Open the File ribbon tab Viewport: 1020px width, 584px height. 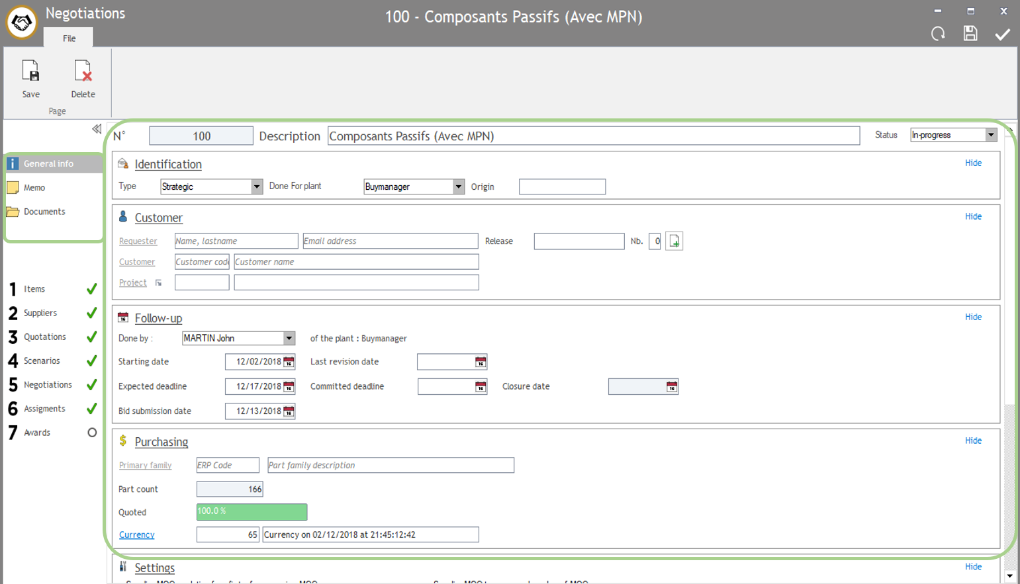pyautogui.click(x=69, y=38)
